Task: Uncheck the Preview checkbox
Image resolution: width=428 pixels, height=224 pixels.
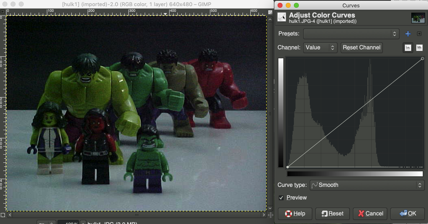Action: tap(281, 198)
